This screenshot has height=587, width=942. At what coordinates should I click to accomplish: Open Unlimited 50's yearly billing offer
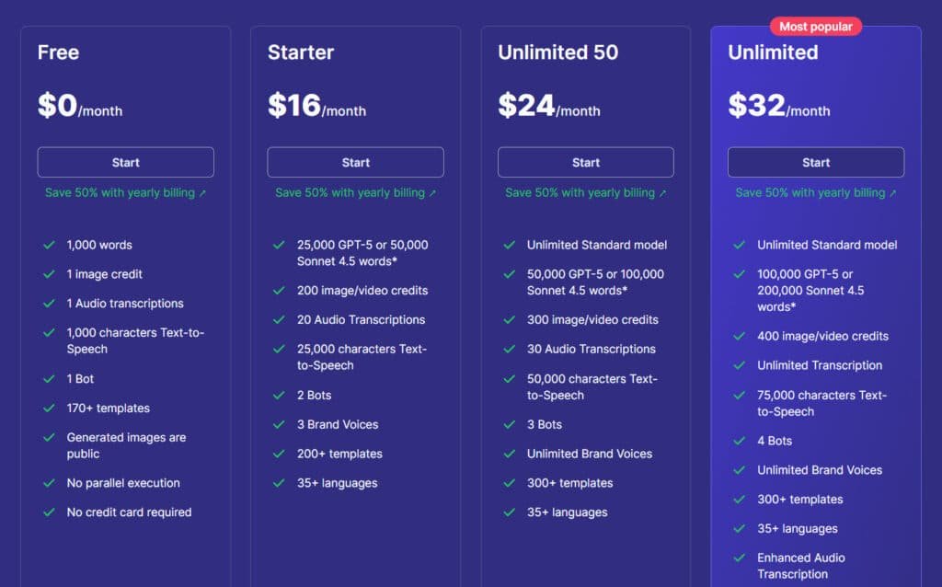coord(585,193)
